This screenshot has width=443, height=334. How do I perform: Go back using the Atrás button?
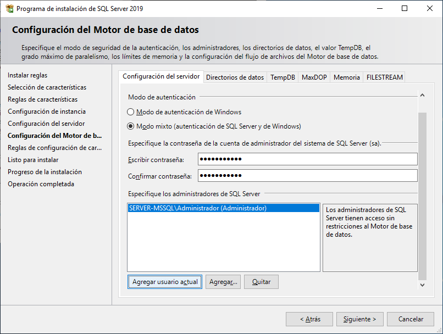pyautogui.click(x=309, y=319)
